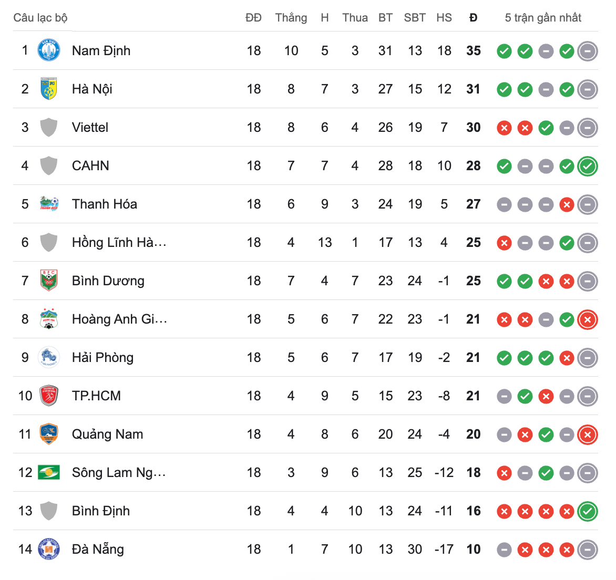The width and height of the screenshot is (616, 580).
Task: Click the Quảng Nam club crest
Action: pos(49,434)
